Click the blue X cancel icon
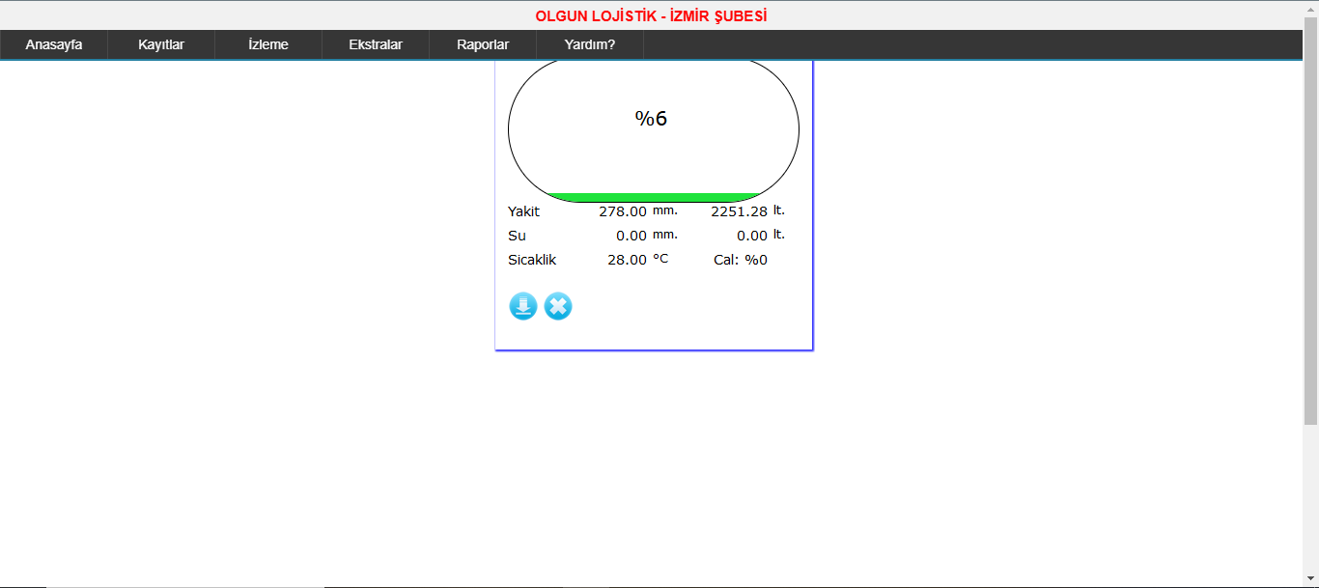Screen dimensions: 1319x588 click(x=558, y=307)
